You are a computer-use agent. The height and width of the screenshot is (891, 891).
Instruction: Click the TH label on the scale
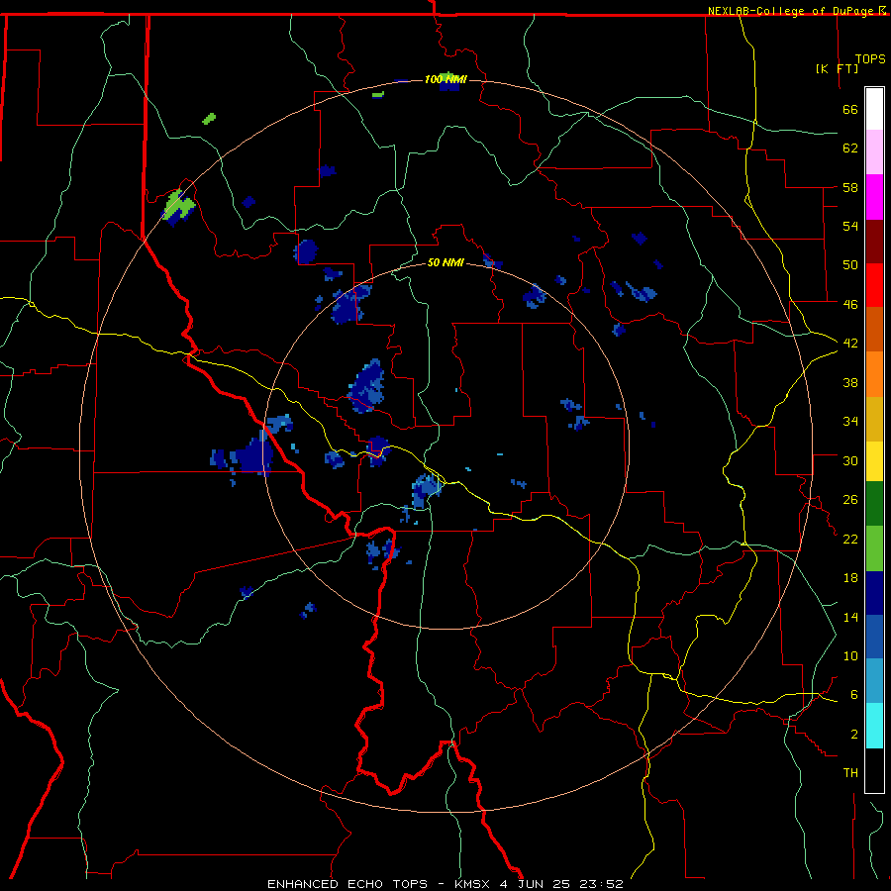tap(850, 773)
